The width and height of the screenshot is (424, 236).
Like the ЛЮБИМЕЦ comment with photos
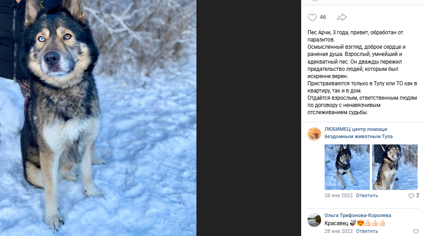(x=411, y=196)
